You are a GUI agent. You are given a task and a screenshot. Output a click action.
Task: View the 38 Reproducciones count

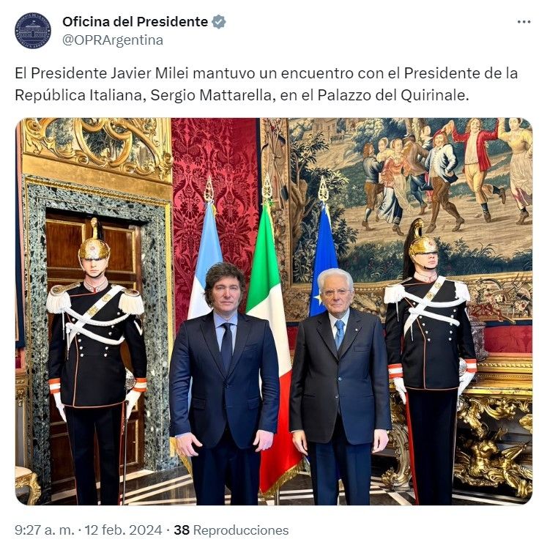[231, 530]
